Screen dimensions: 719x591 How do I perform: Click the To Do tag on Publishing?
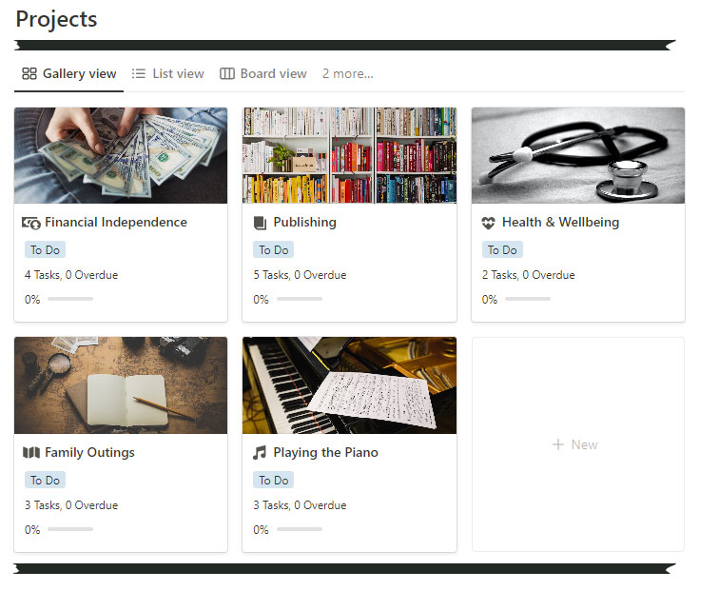273,250
